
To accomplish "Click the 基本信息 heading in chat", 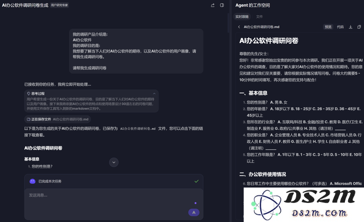I will pyautogui.click(x=32, y=159).
